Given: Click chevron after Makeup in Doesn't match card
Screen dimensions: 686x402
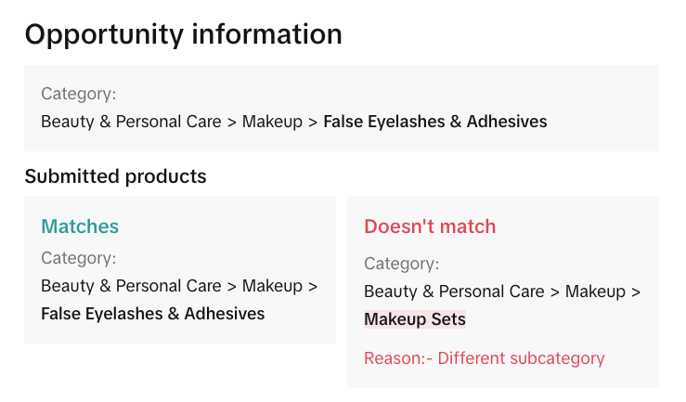Looking at the screenshot, I should point(636,292).
